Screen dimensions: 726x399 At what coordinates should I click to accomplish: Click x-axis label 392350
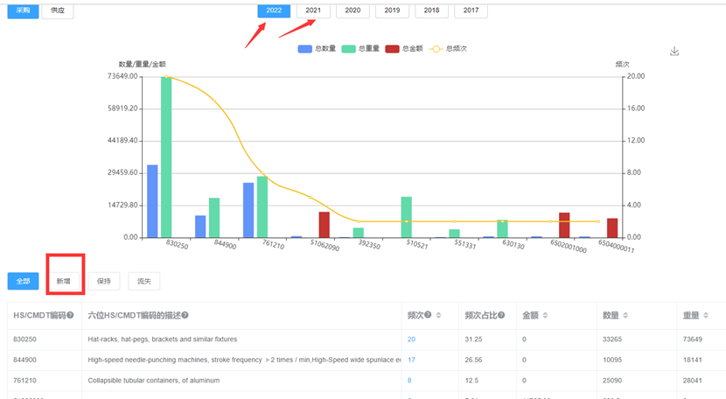point(369,244)
